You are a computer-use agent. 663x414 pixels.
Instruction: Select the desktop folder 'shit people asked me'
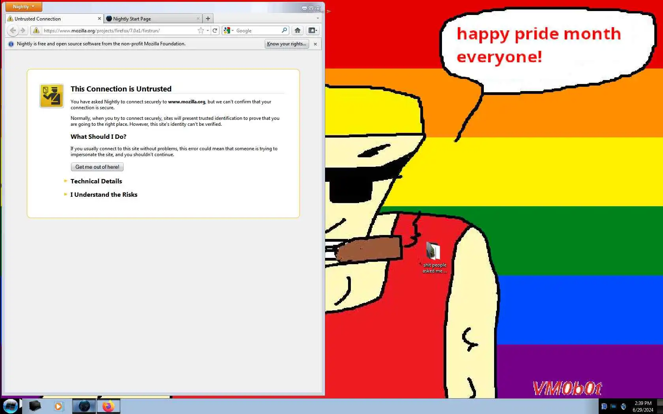434,257
